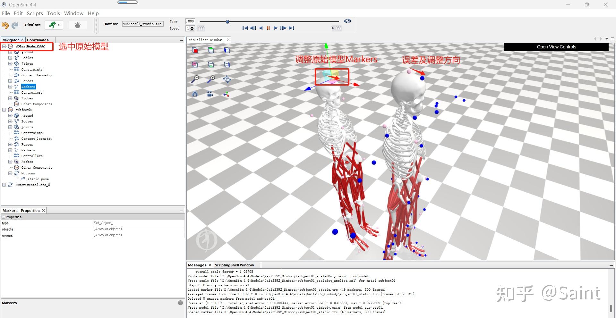Expand the ExperimentalData_0 tree node
Viewport: 616px width, 318px height.
(4, 185)
